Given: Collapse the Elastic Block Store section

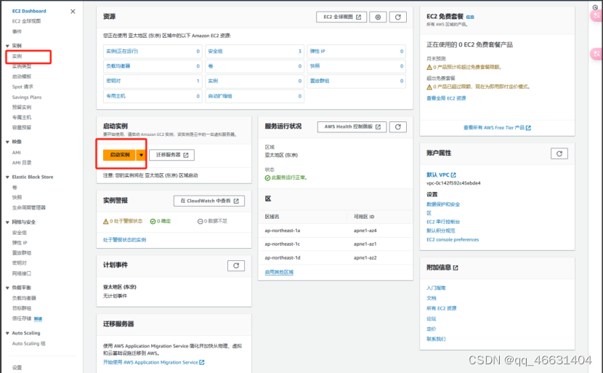Looking at the screenshot, I should tap(7, 177).
